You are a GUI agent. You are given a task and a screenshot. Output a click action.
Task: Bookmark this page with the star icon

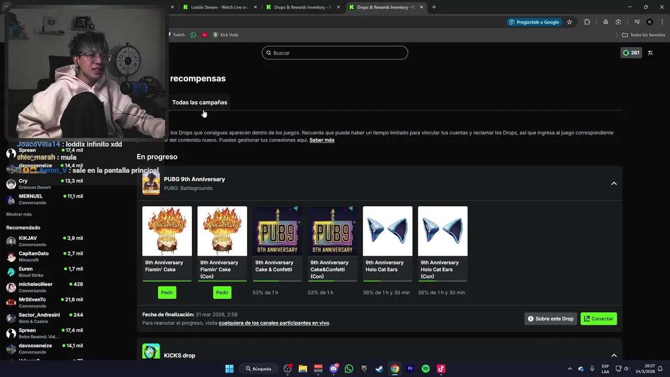[x=569, y=22]
